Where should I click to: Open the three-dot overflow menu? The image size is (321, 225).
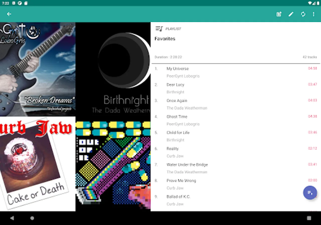(x=313, y=14)
